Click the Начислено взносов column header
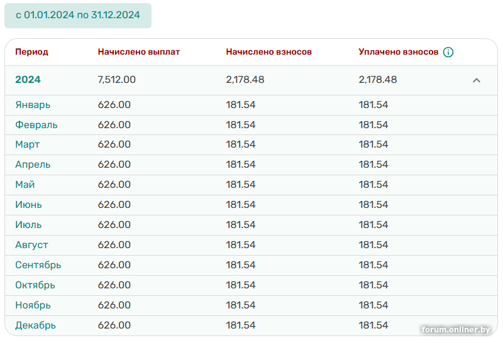Image resolution: width=503 pixels, height=343 pixels. pyautogui.click(x=268, y=52)
